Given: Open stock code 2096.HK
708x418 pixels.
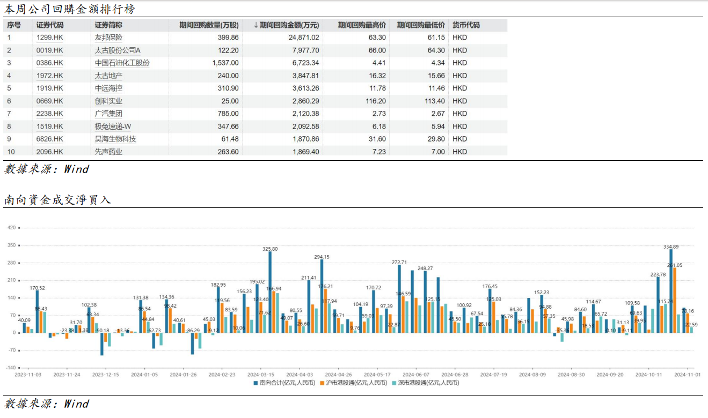Looking at the screenshot, I should tap(49, 152).
